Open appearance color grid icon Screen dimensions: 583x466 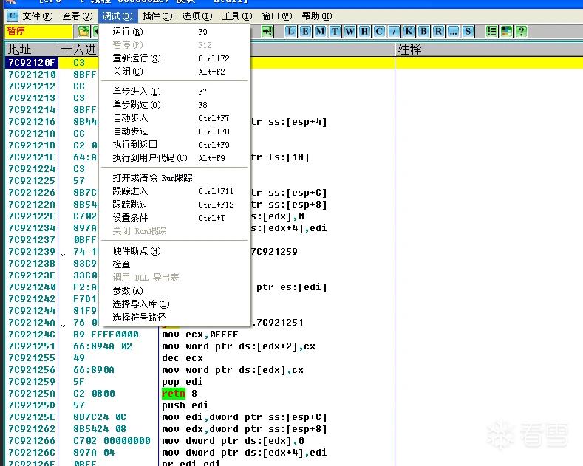click(x=506, y=32)
